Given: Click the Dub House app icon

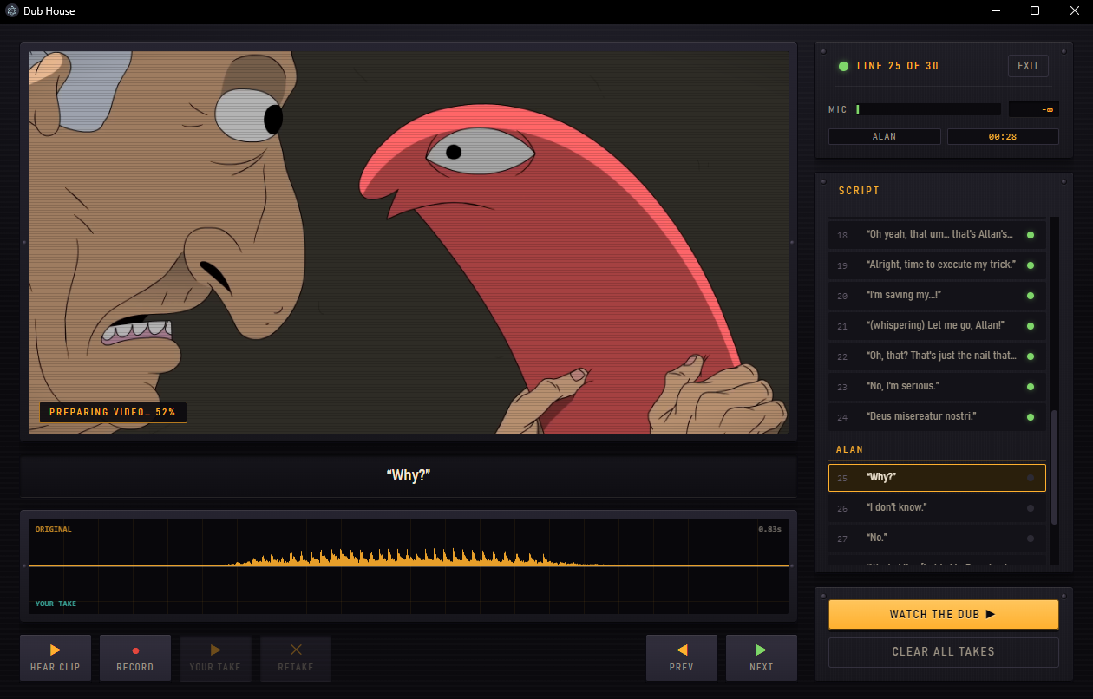Looking at the screenshot, I should tap(11, 11).
